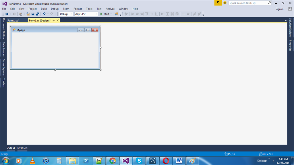The height and width of the screenshot is (165, 294).
Task: Open the Output panel tab
Action: point(11,148)
